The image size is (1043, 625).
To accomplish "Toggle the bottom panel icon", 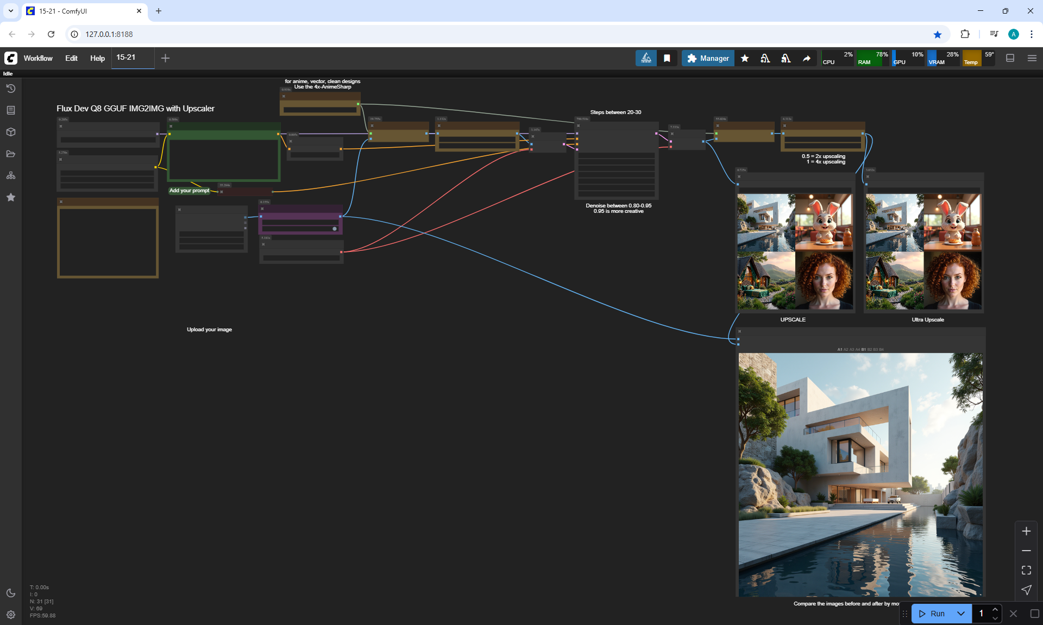I will click(1010, 58).
